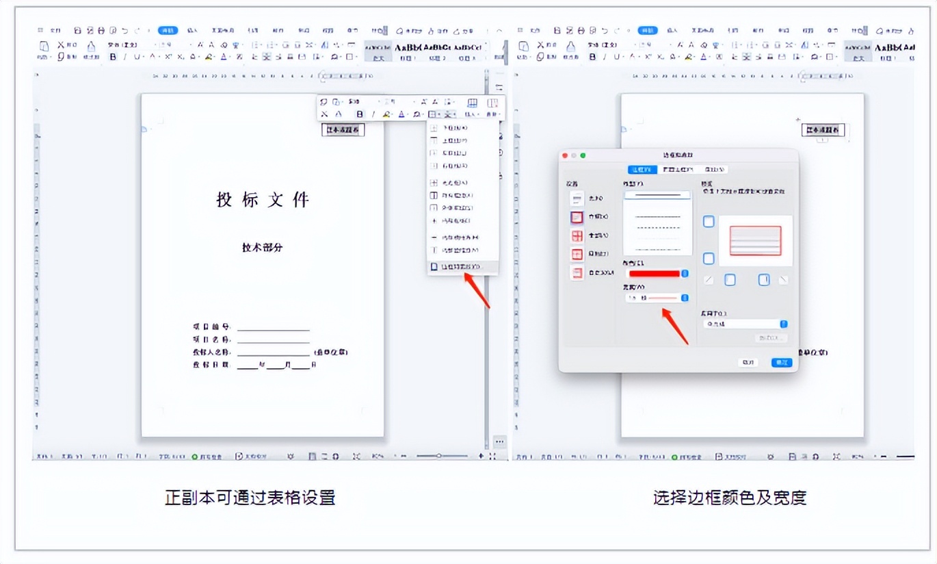Image resolution: width=937 pixels, height=564 pixels.
Task: Toggle the right border button below the preview
Action: coord(763,280)
